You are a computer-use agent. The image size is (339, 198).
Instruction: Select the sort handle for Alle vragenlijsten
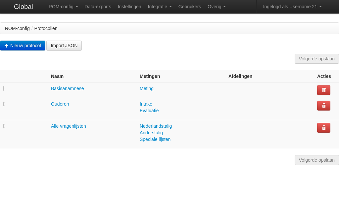coord(4,126)
